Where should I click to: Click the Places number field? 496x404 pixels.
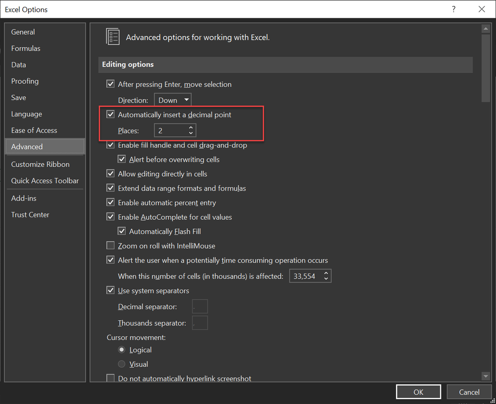point(170,130)
